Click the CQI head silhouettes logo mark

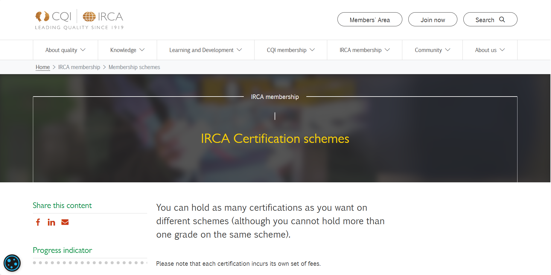[42, 16]
